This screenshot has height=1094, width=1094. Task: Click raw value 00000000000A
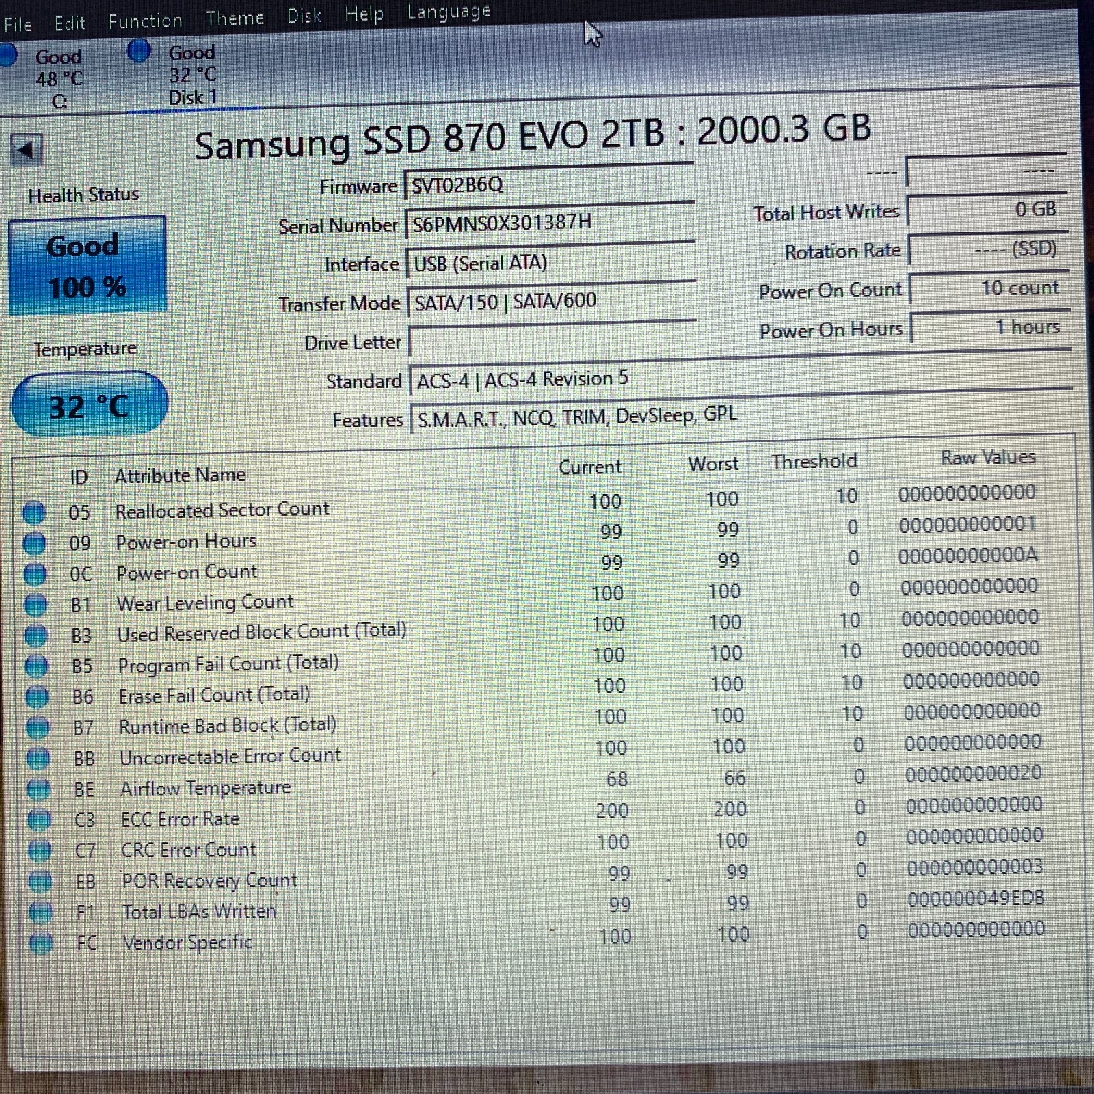968,555
